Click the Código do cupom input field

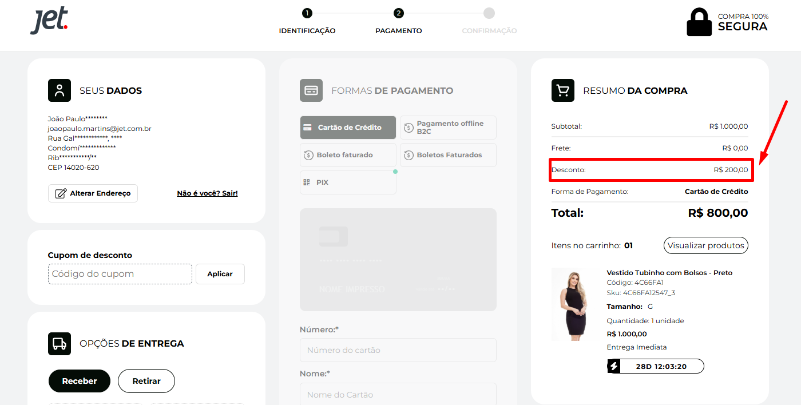point(120,274)
